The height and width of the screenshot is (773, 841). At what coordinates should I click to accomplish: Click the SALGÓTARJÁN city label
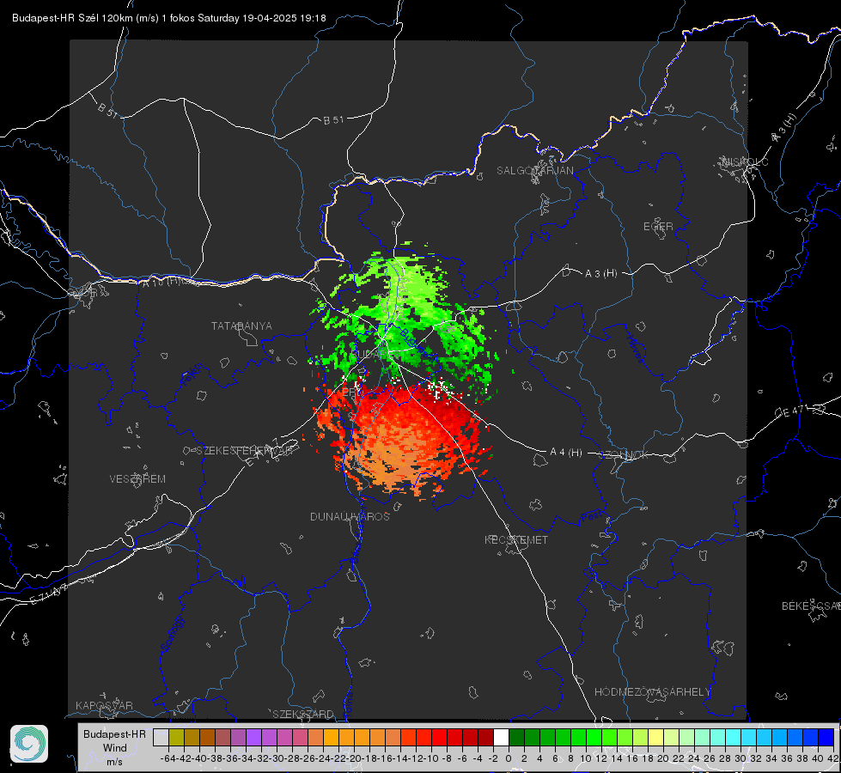pyautogui.click(x=534, y=171)
